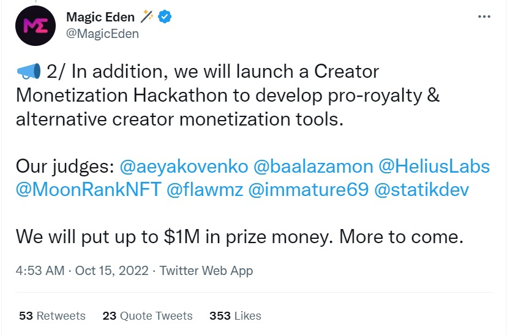Click the blue verified badge
Viewport: 526px width, 335px height.
pyautogui.click(x=165, y=17)
